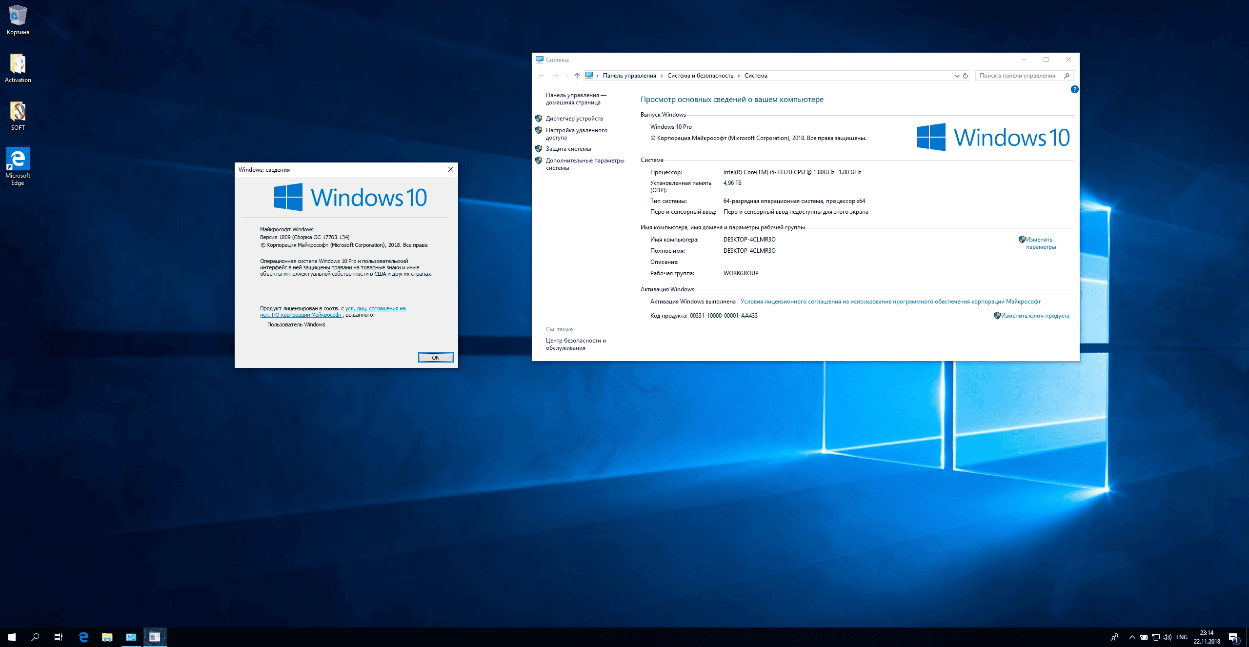Open Панель управления — домашняя страница

point(576,99)
